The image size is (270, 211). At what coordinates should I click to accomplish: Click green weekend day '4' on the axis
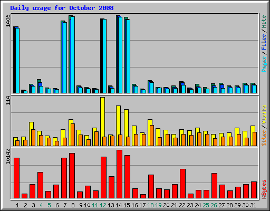[x=41, y=205]
